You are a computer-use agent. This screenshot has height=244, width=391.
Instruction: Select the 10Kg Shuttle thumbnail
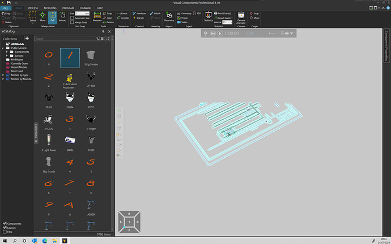click(91, 58)
